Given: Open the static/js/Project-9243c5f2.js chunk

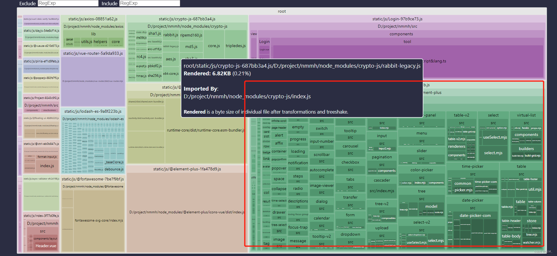Looking at the screenshot, I should point(42,98).
